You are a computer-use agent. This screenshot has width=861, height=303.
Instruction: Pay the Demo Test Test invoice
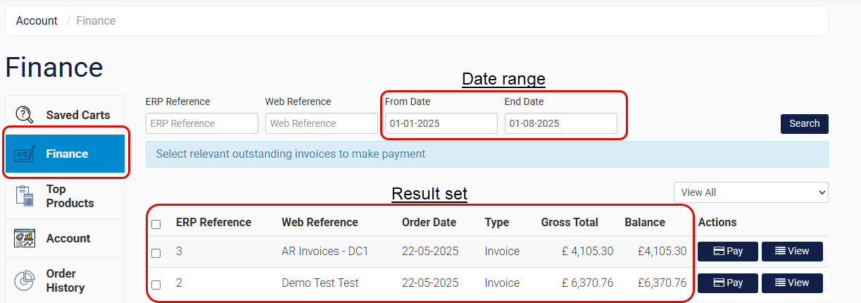pos(727,283)
